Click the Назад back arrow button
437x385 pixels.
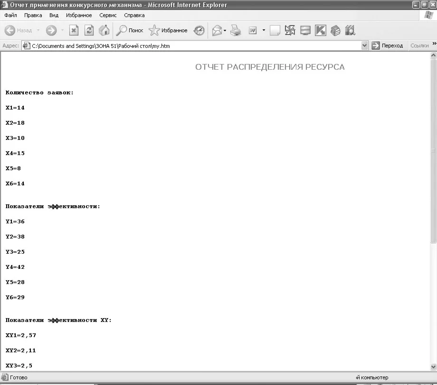[x=19, y=30]
